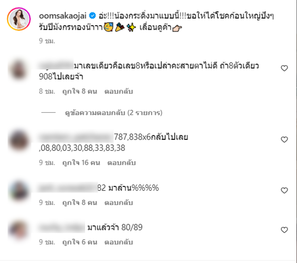Click the blue verified badge
The width and height of the screenshot is (297, 263).
(92, 16)
